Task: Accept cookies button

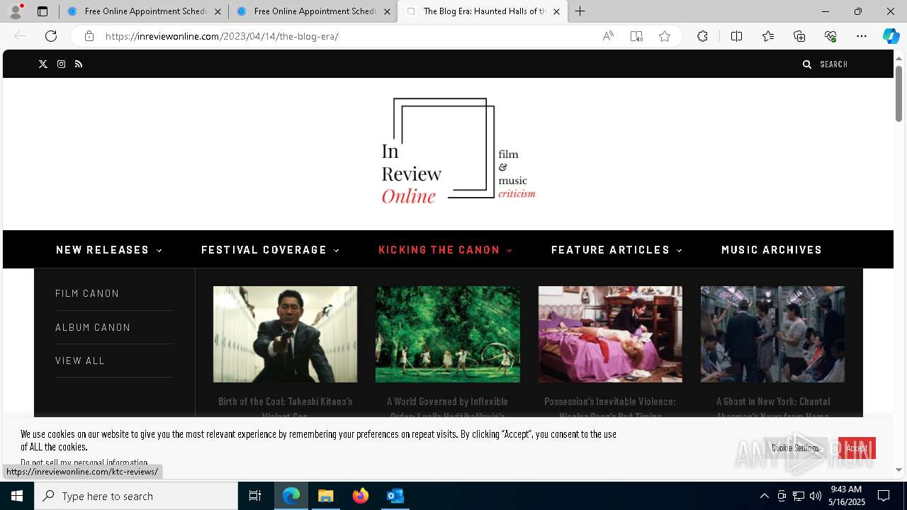Action: [x=857, y=448]
